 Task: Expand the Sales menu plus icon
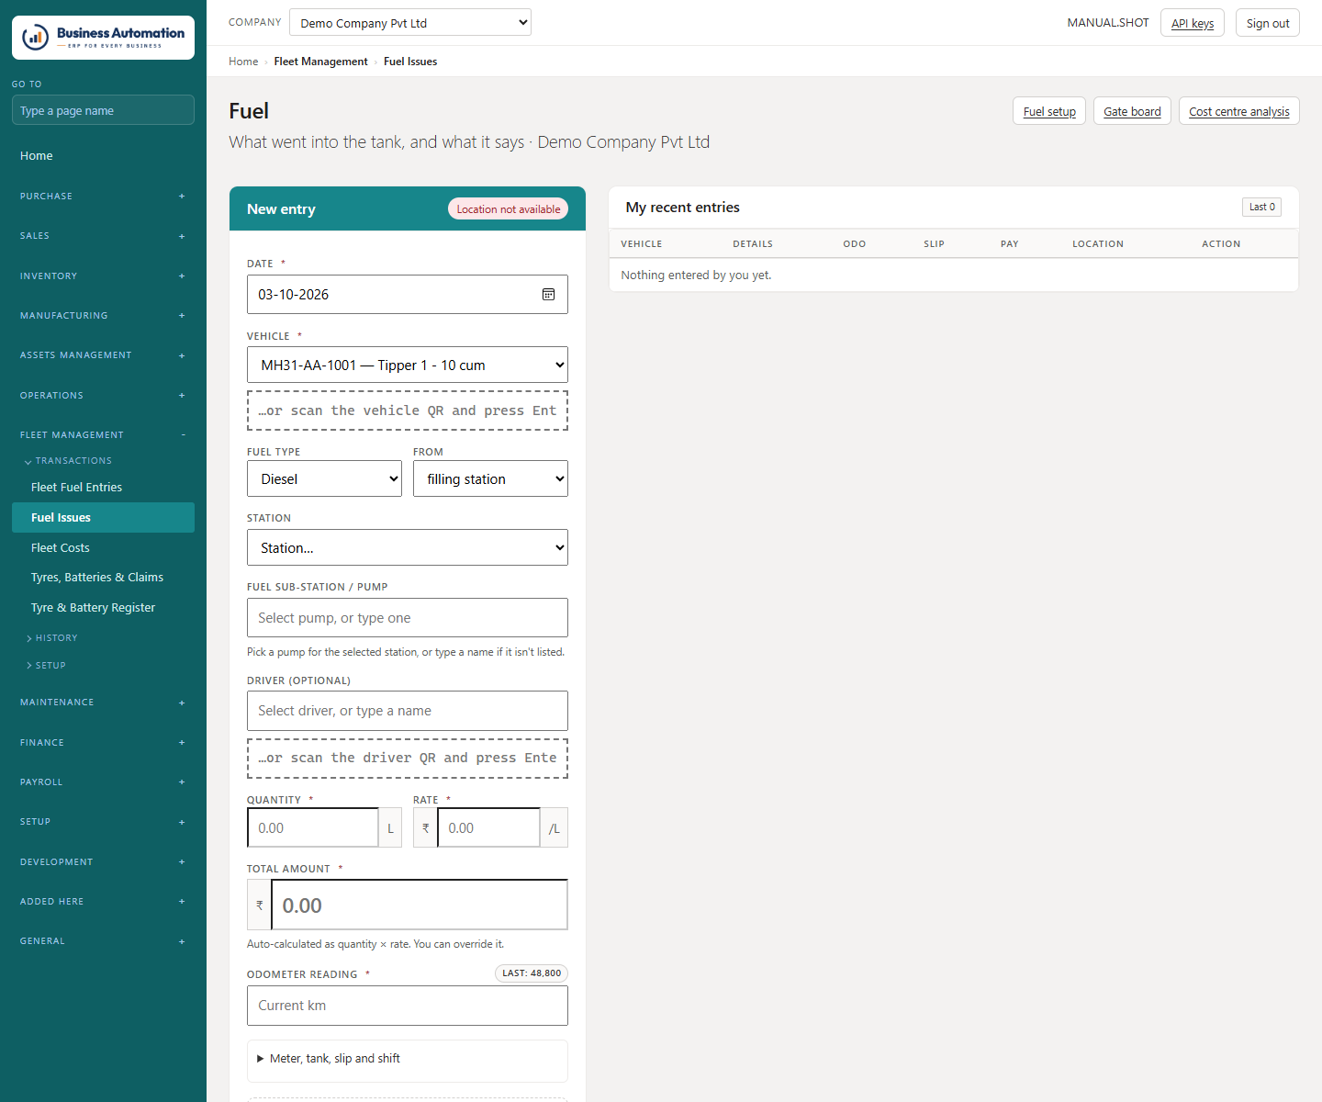[182, 236]
